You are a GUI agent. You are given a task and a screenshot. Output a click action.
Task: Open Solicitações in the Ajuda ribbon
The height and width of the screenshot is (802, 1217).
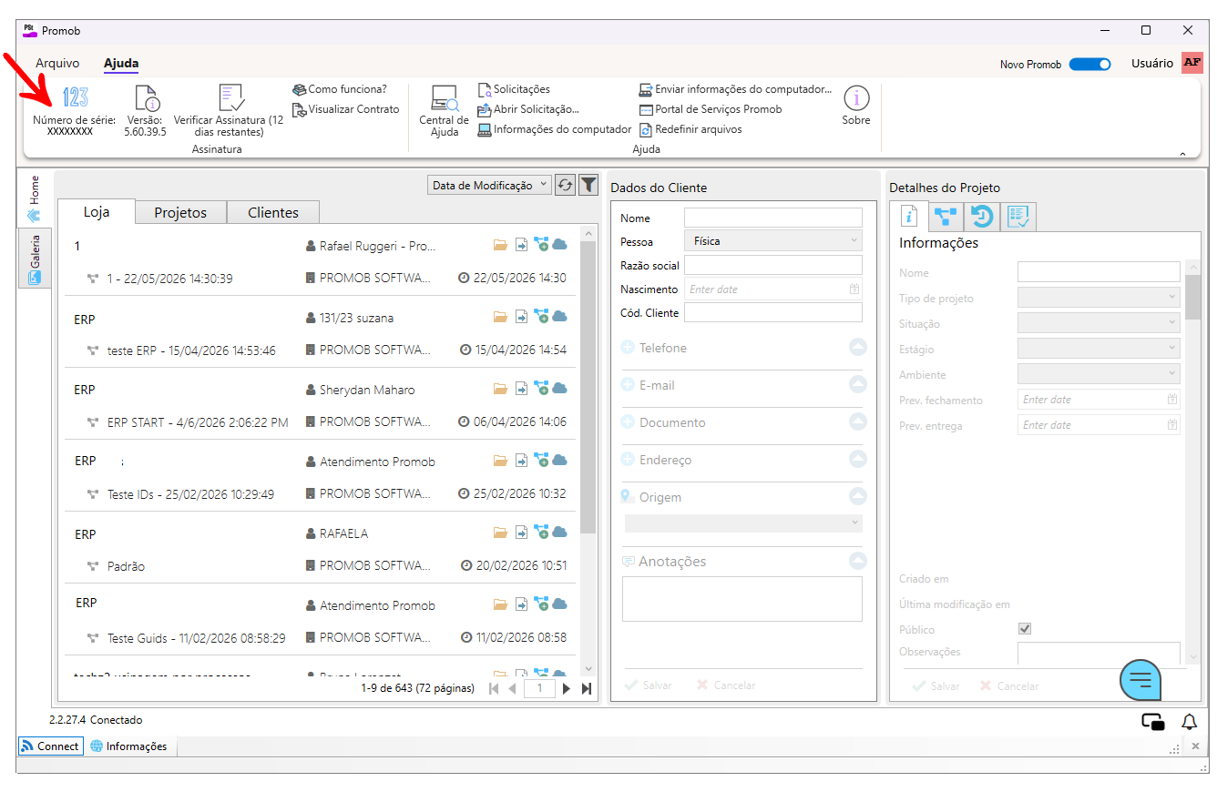pos(515,89)
